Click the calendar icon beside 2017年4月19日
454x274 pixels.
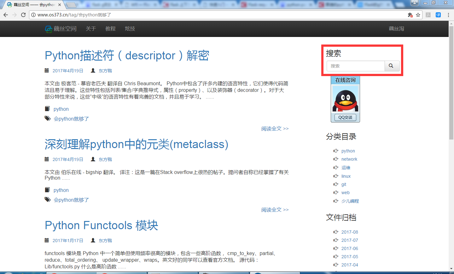point(47,70)
